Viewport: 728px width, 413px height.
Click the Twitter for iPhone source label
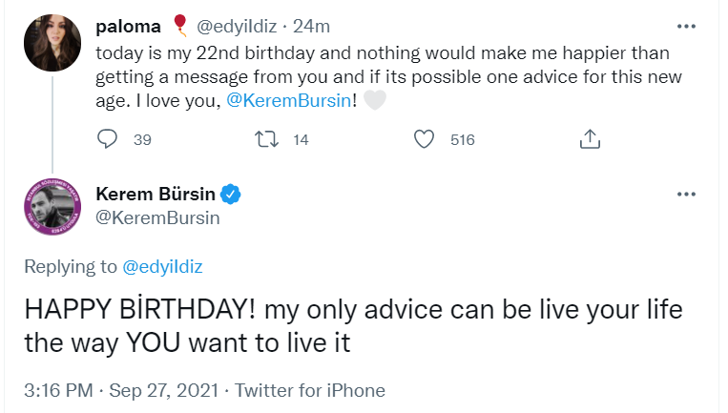tap(310, 390)
